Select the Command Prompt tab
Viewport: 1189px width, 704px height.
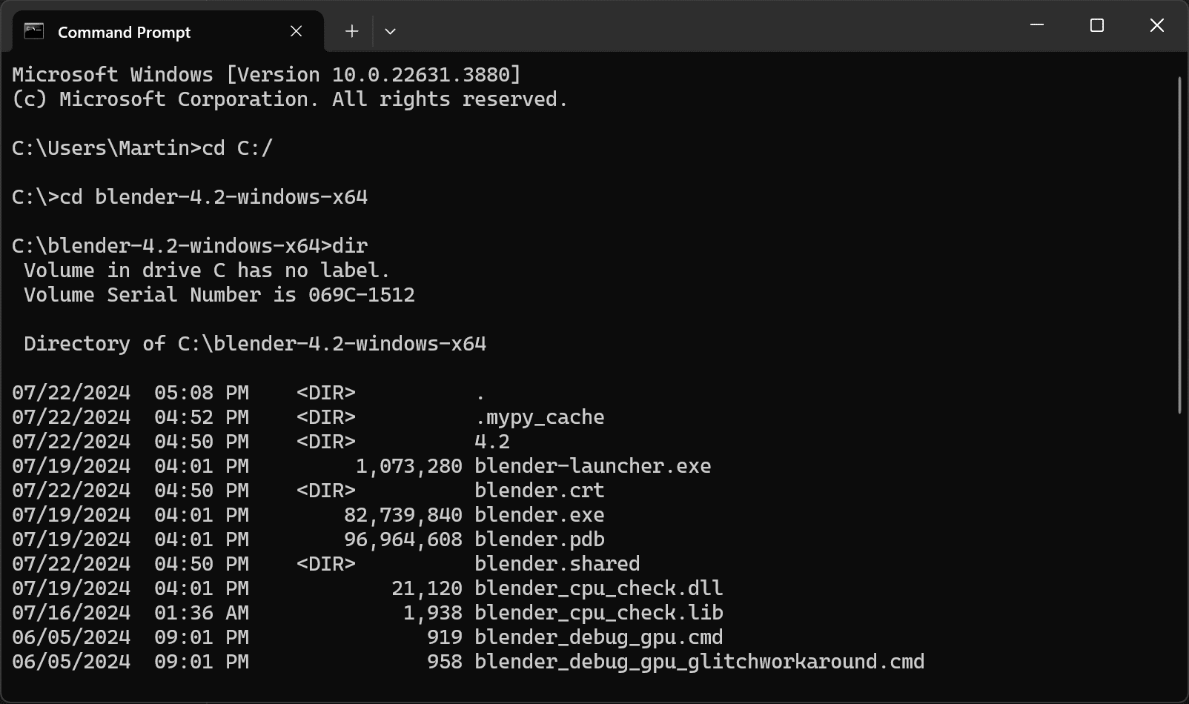tap(124, 31)
